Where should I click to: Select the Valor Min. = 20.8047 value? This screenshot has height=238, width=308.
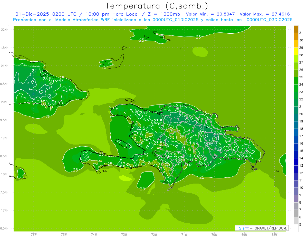pyautogui.click(x=210, y=14)
